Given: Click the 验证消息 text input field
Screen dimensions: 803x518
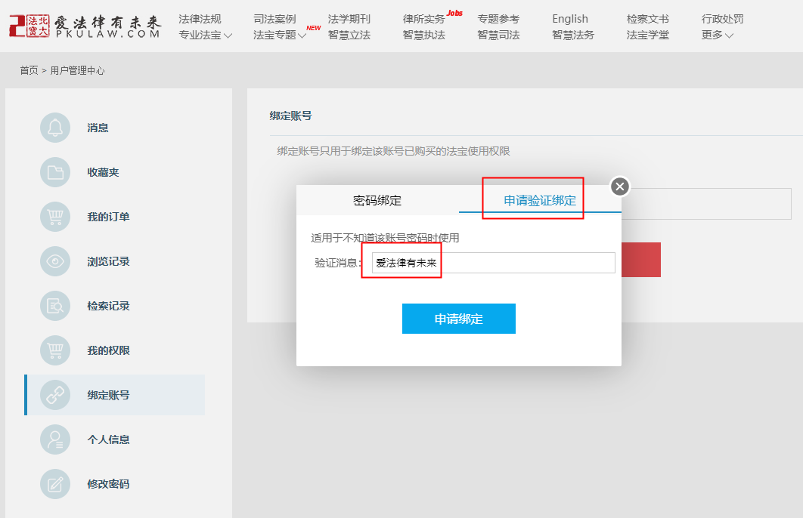Looking at the screenshot, I should (493, 263).
